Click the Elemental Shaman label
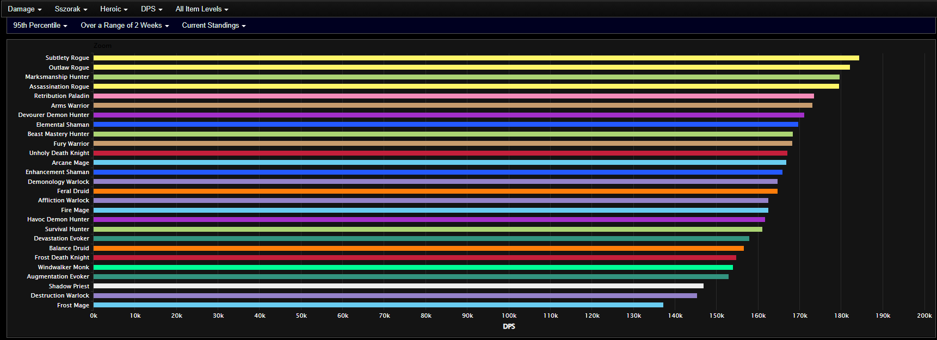 coord(63,125)
